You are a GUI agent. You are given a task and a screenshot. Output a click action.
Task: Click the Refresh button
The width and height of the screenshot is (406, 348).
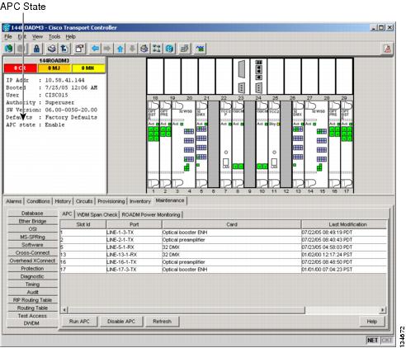(x=162, y=322)
